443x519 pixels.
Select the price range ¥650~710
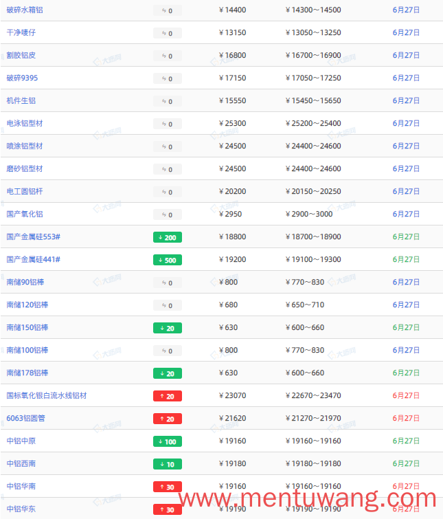click(305, 305)
